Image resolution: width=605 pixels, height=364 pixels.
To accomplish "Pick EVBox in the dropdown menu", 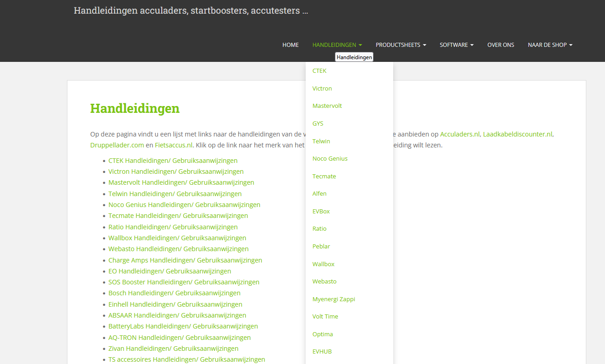I will coord(321,211).
